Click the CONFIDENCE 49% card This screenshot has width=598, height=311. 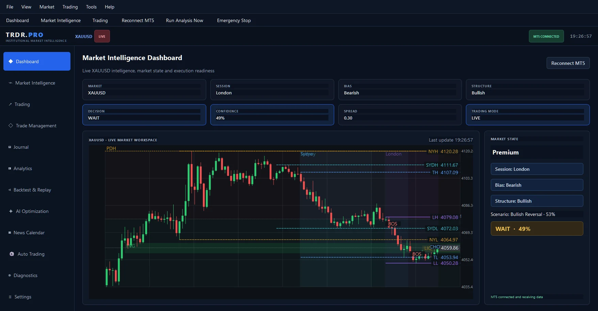click(x=272, y=115)
